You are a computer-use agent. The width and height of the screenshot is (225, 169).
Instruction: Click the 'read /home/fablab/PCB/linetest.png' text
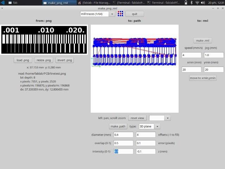42,74
